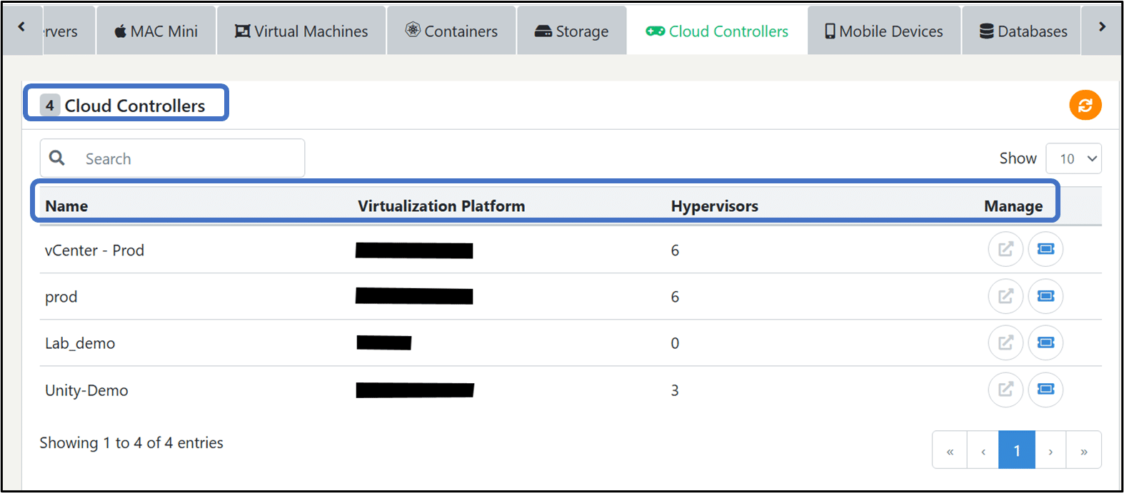
Task: Open external link for vCenter - Prod
Action: pyautogui.click(x=1005, y=249)
